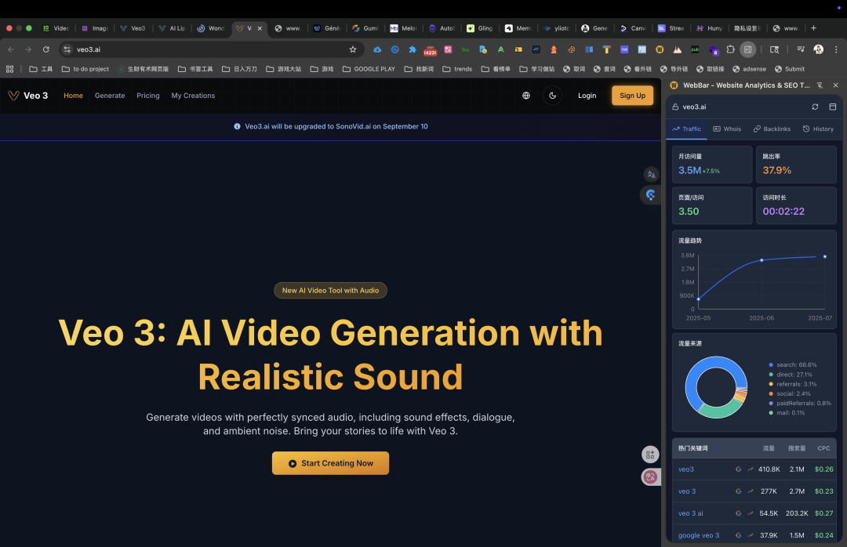Click the veo 3 ai keyword link
This screenshot has height=547, width=847.
[691, 513]
